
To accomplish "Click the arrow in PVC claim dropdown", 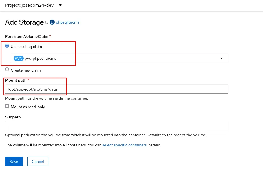I will (x=221, y=58).
